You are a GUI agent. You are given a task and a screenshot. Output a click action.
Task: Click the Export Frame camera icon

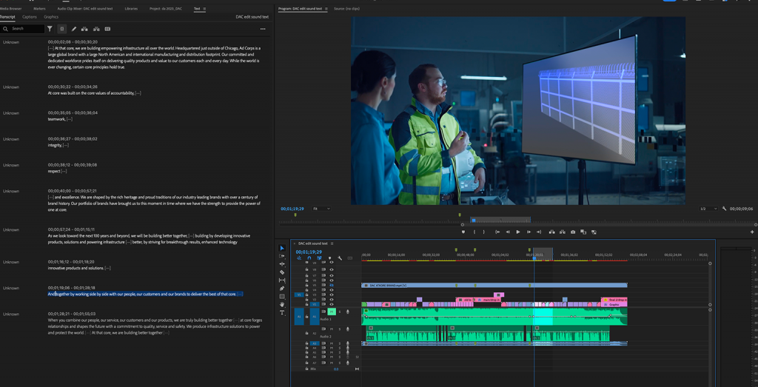coord(573,232)
